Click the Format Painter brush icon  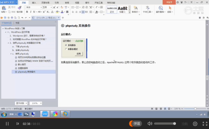20,8
